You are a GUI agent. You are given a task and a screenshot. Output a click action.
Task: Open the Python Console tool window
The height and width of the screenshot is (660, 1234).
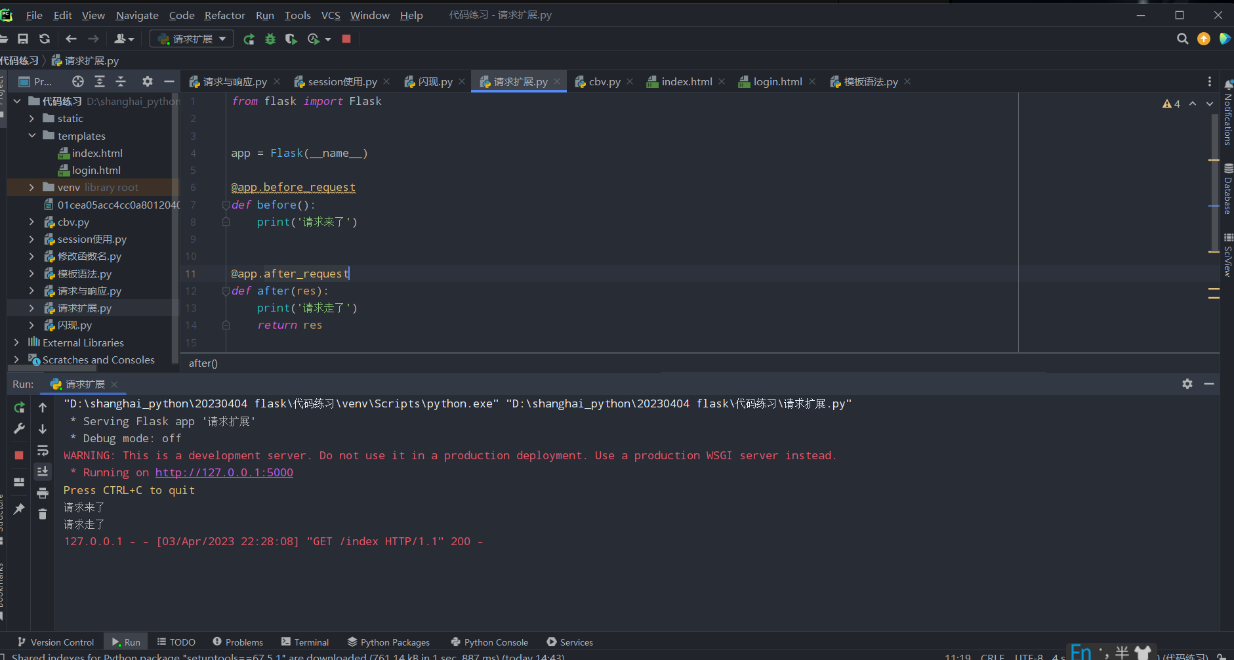pyautogui.click(x=489, y=642)
